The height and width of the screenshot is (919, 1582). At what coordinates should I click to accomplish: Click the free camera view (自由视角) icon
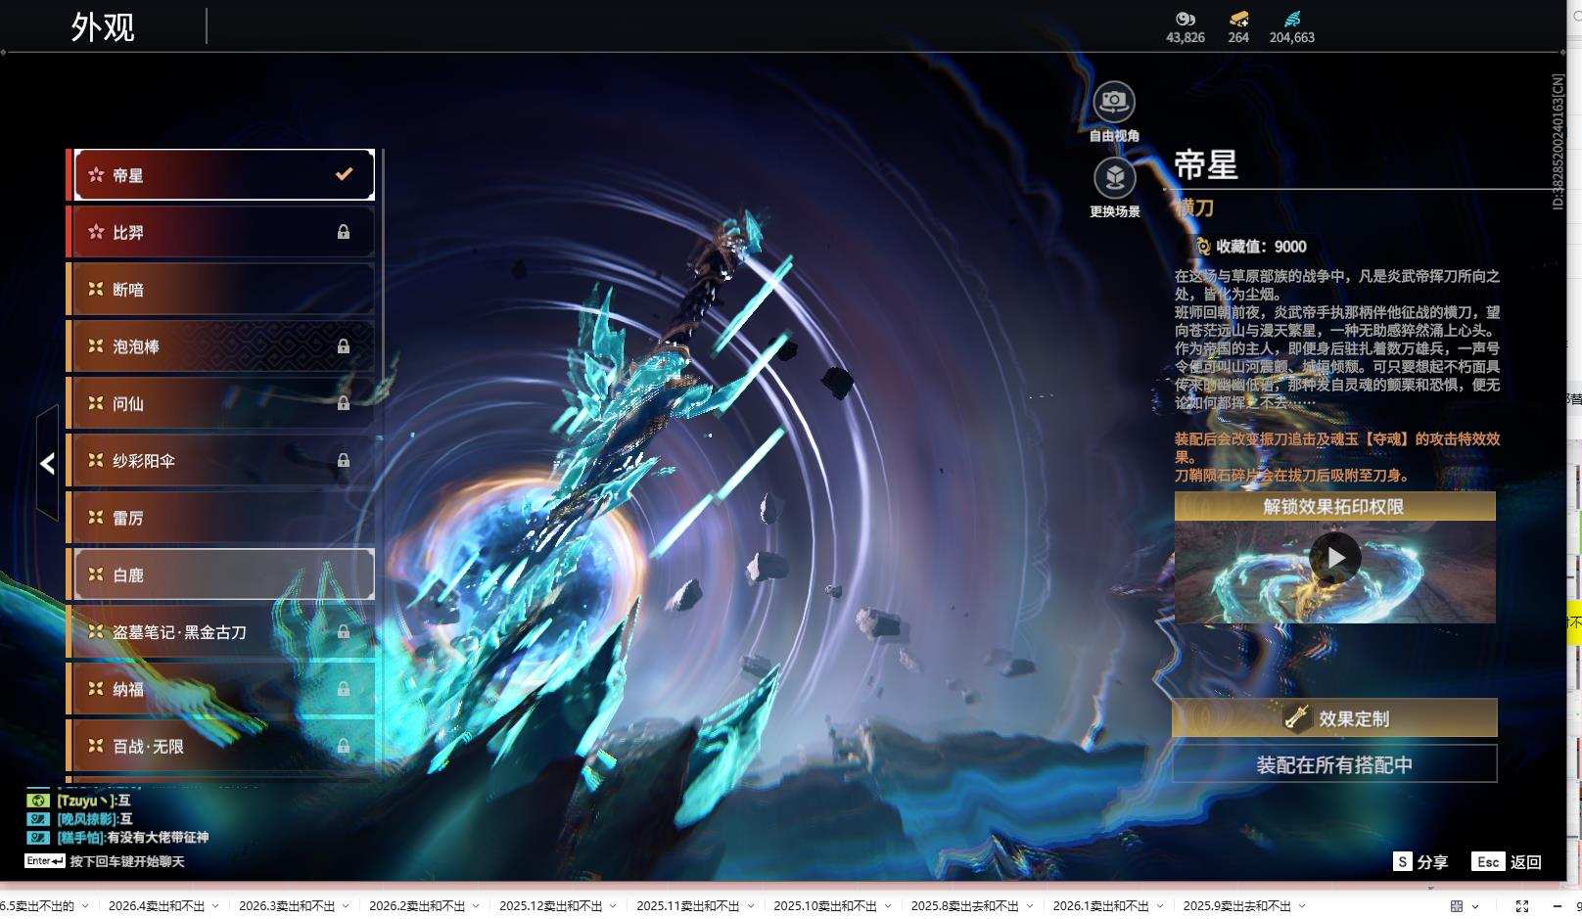pyautogui.click(x=1114, y=101)
